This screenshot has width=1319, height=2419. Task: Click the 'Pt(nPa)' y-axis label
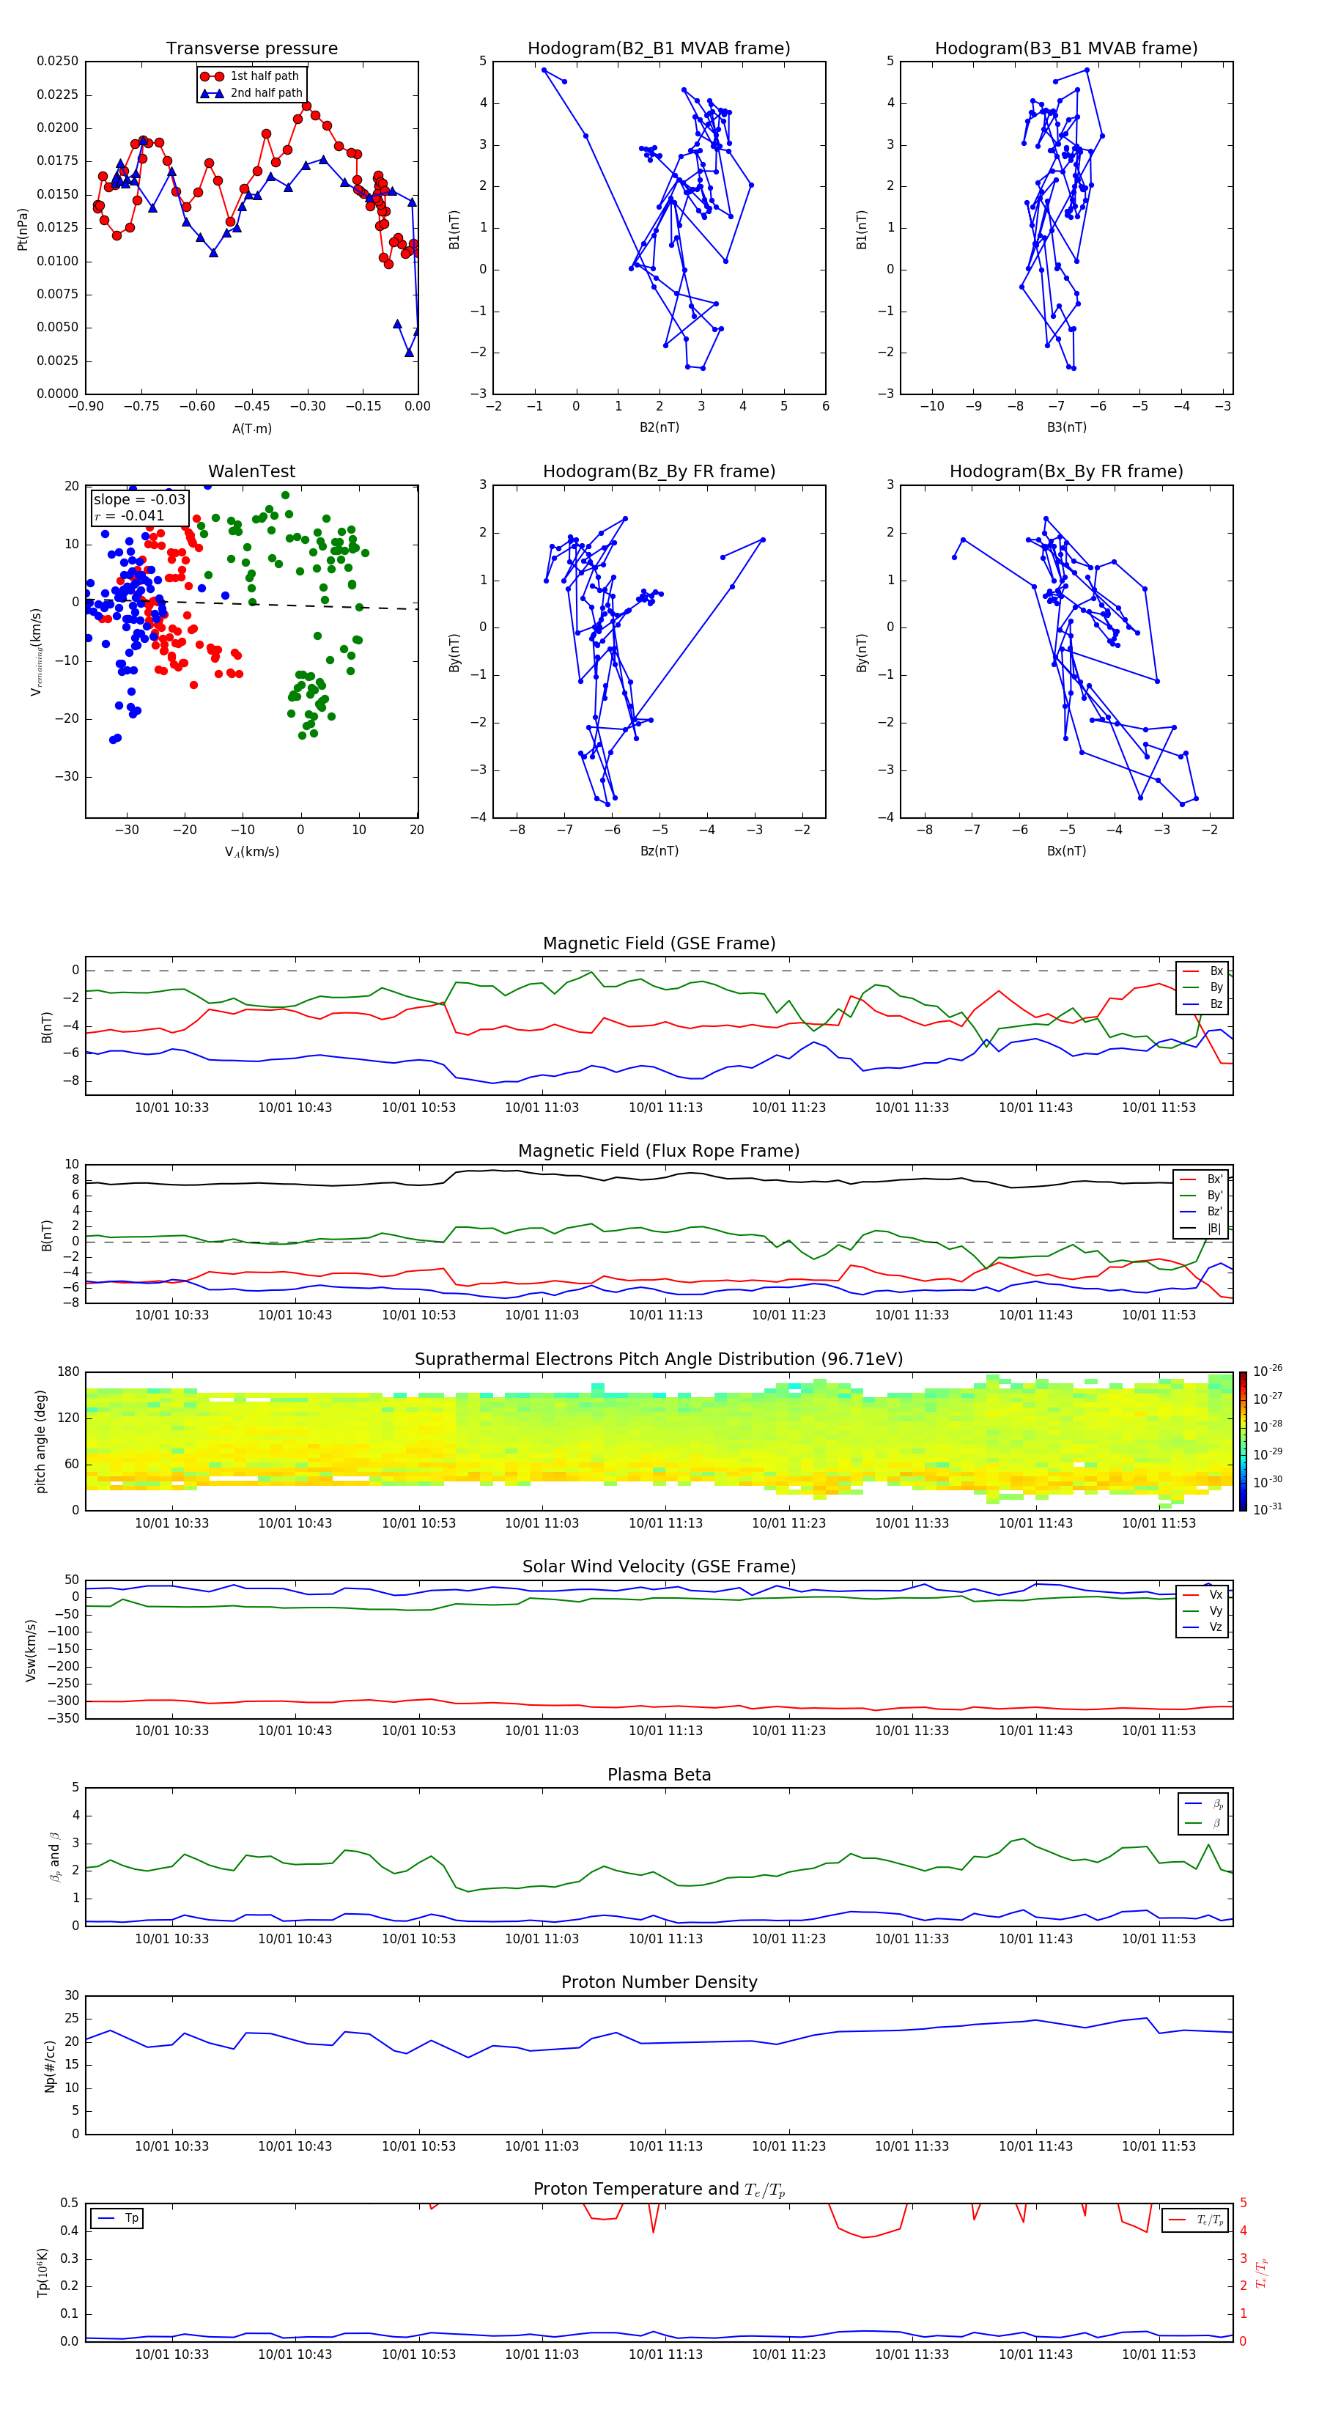point(23,229)
